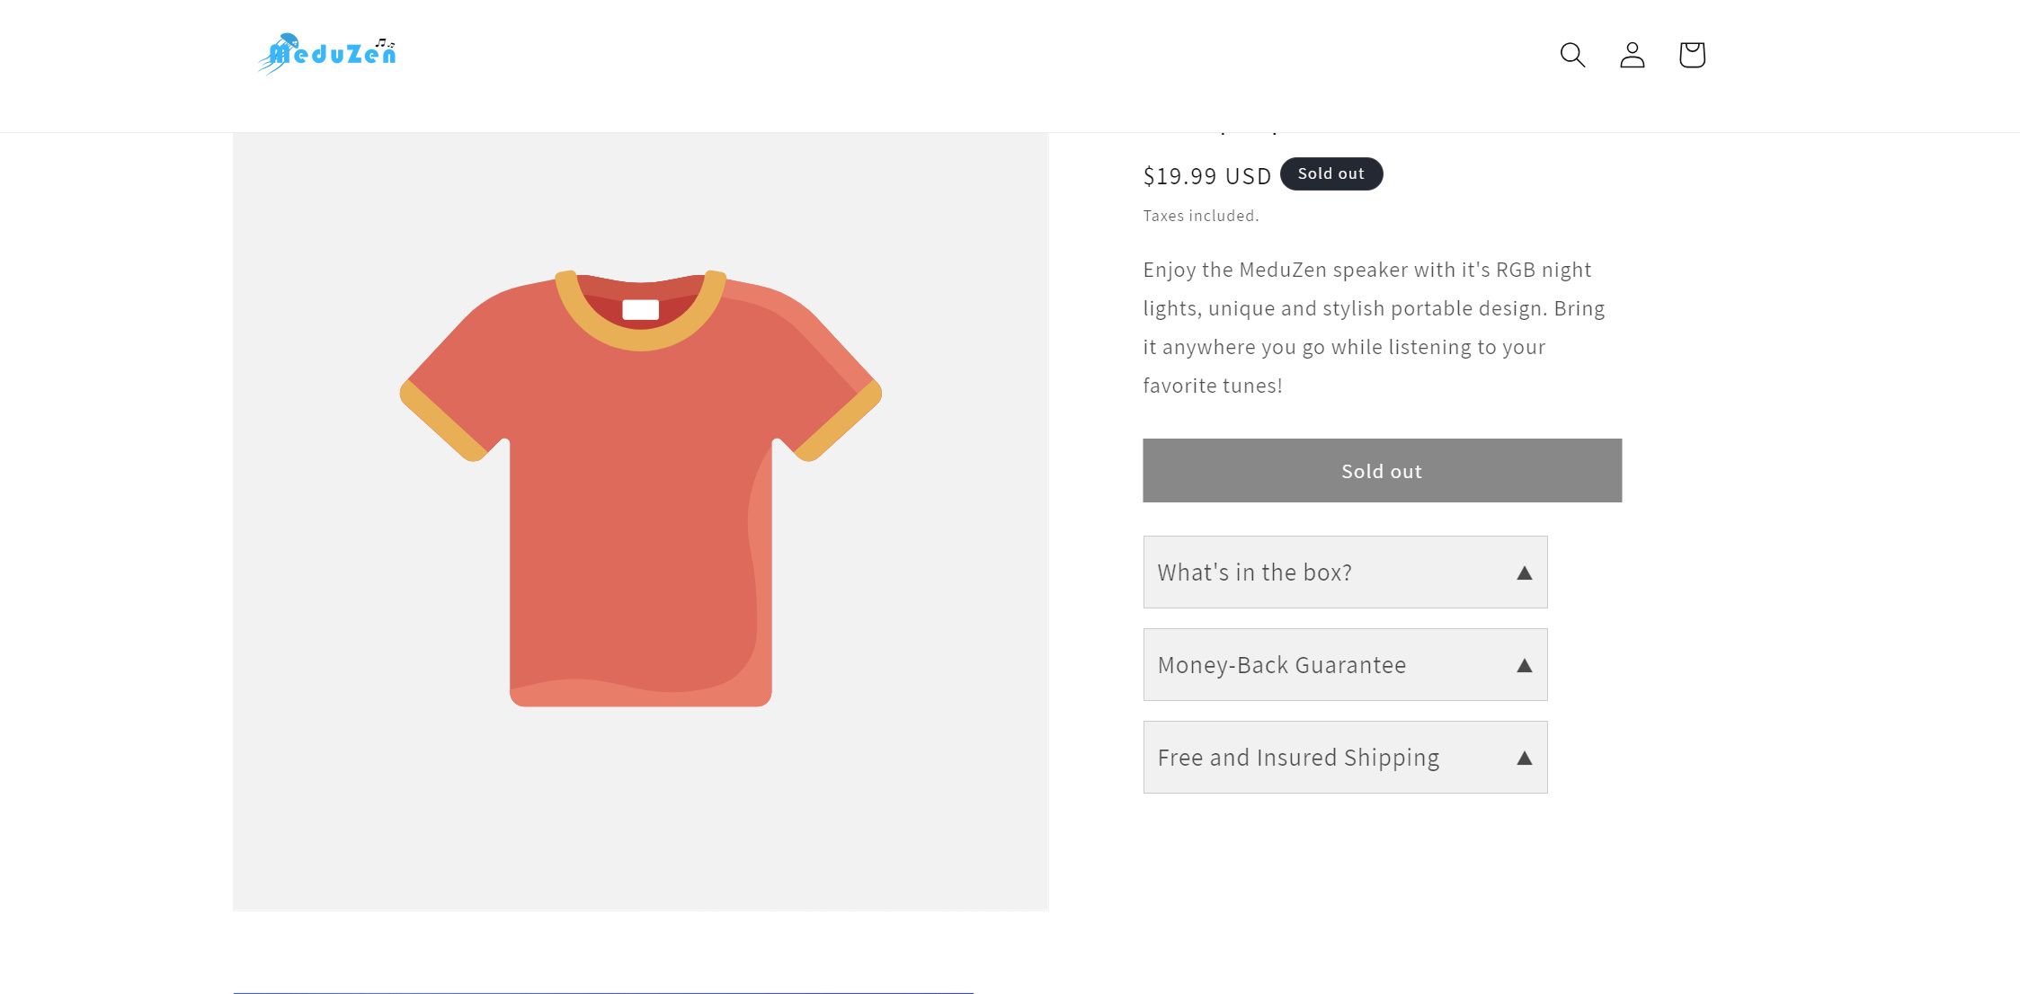2020x994 pixels.
Task: Click the gray Sold out button
Action: tap(1382, 471)
